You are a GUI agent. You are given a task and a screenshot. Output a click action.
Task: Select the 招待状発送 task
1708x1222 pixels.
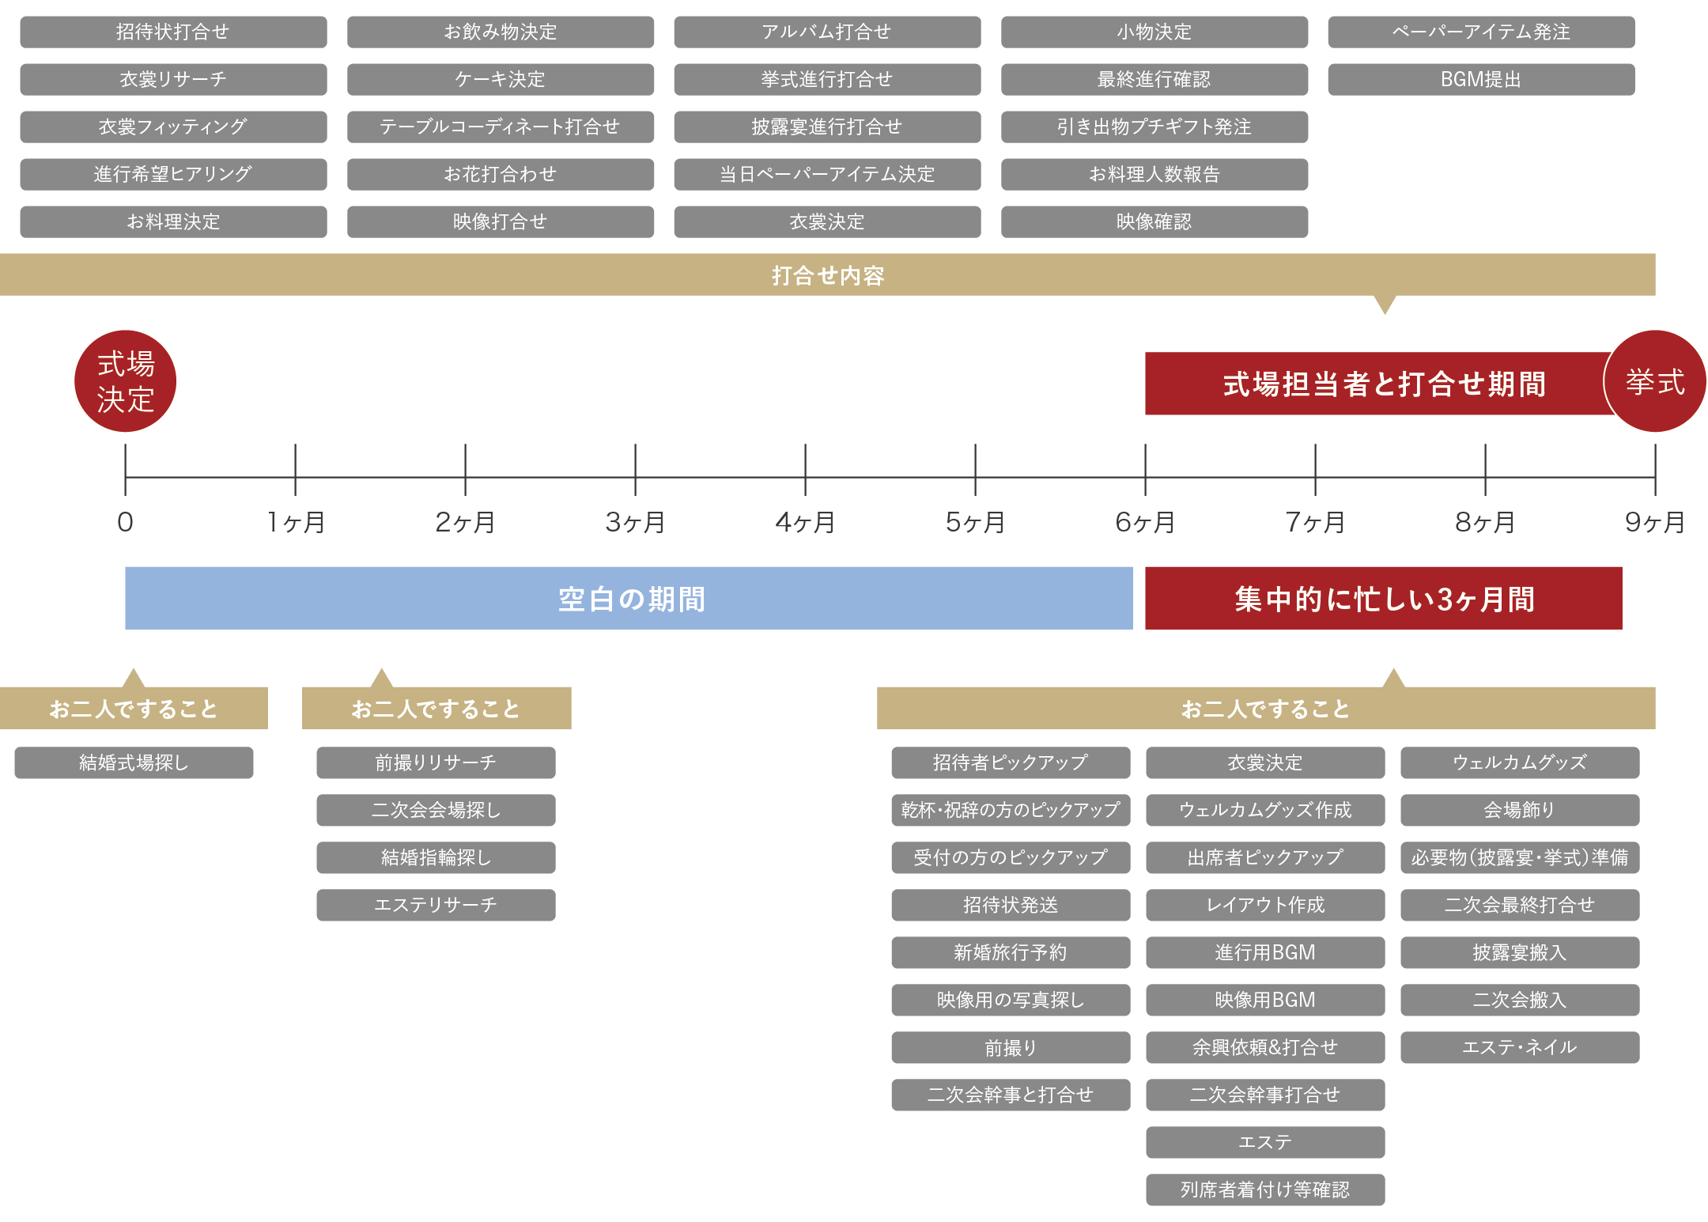point(1011,905)
